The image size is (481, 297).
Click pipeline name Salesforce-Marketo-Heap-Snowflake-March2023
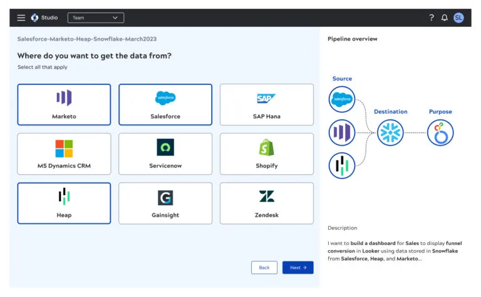point(87,39)
